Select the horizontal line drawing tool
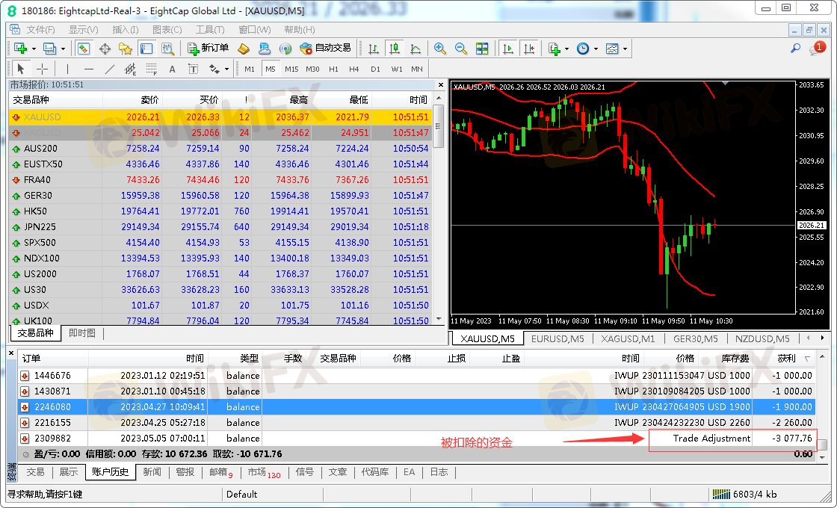The width and height of the screenshot is (837, 508). point(89,69)
